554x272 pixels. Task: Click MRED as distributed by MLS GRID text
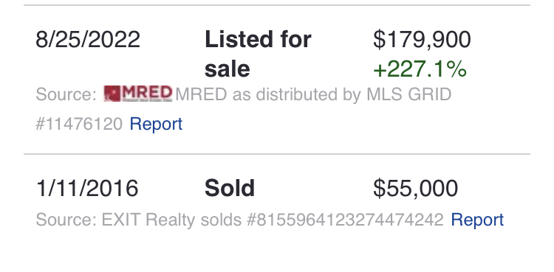pyautogui.click(x=313, y=94)
